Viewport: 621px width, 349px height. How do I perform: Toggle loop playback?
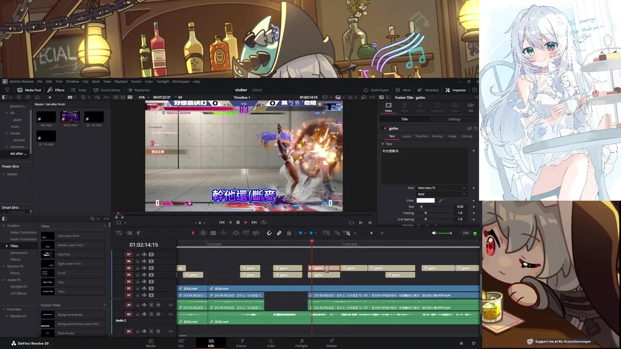pyautogui.click(x=264, y=222)
